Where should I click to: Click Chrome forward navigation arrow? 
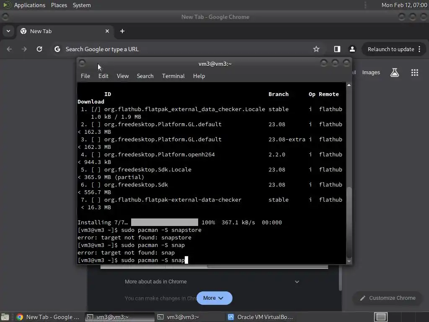tap(24, 49)
